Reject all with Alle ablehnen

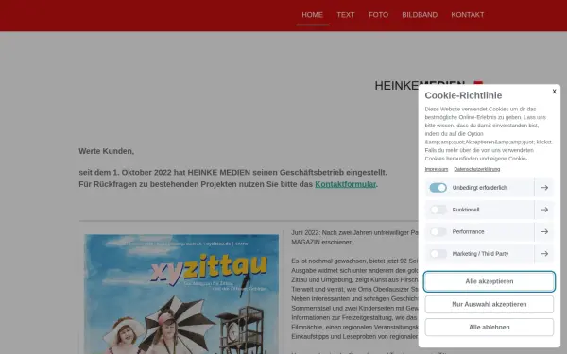pos(490,327)
